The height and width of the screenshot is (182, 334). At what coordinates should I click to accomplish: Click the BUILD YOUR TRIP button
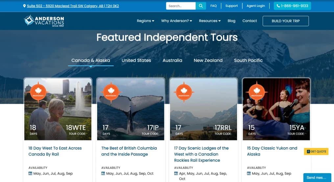click(x=286, y=21)
